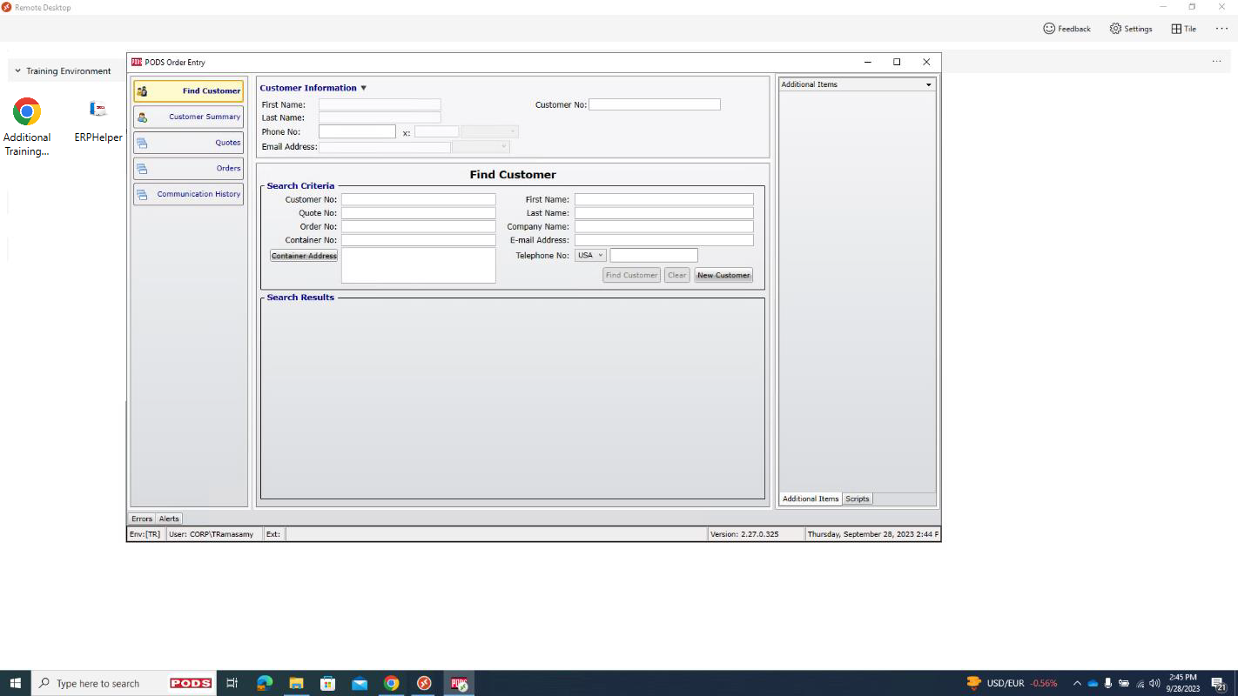The width and height of the screenshot is (1238, 696).
Task: Open OneDrive cloud tray icon
Action: click(x=1093, y=683)
